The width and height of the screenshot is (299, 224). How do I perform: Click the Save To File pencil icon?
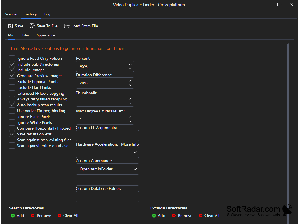tap(32, 26)
